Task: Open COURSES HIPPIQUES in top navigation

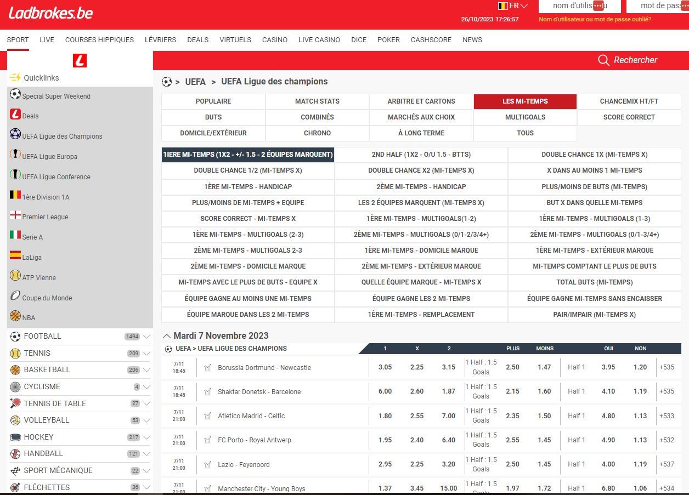Action: 99,40
